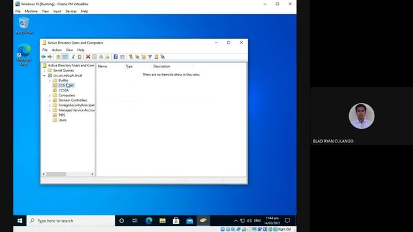Click the Windows Start button
The image size is (413, 232).
20,220
